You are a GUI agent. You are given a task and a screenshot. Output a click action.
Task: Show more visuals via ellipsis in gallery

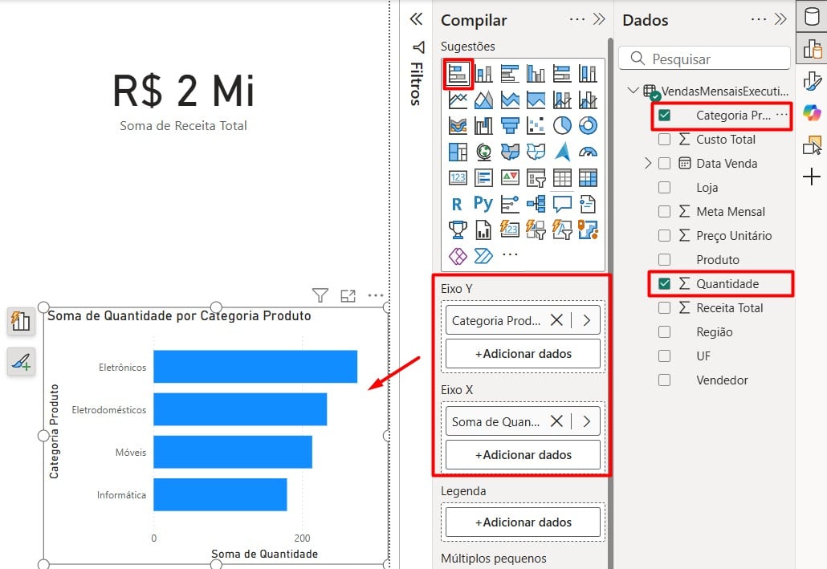510,254
